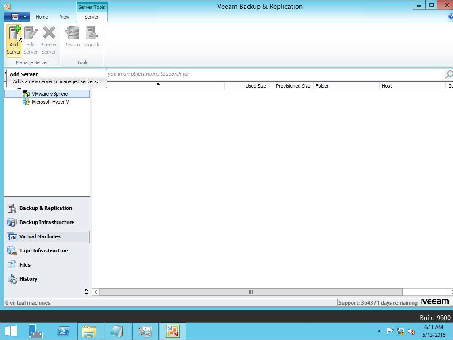Open the Windows Start button

(x=11, y=331)
